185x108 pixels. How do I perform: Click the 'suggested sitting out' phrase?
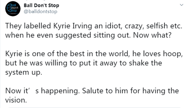coord(93,35)
